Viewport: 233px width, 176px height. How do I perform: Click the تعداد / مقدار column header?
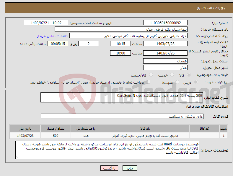point(56,129)
